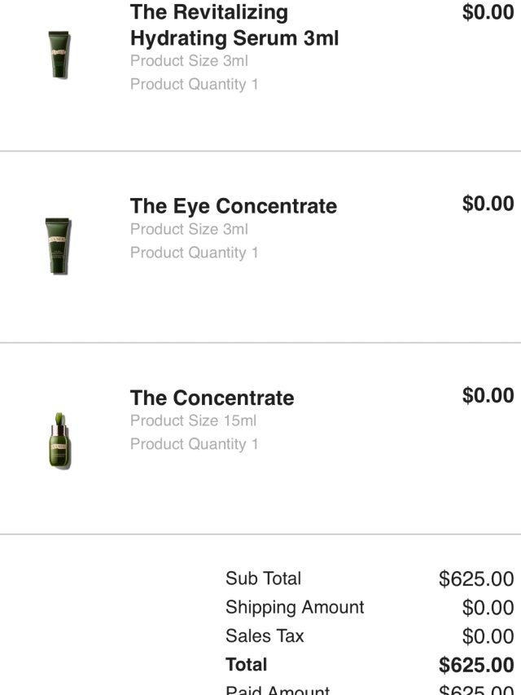Image resolution: width=521 pixels, height=695 pixels.
Task: Open The Revitalizing Hydrating Serum 3ml title
Action: click(x=234, y=25)
